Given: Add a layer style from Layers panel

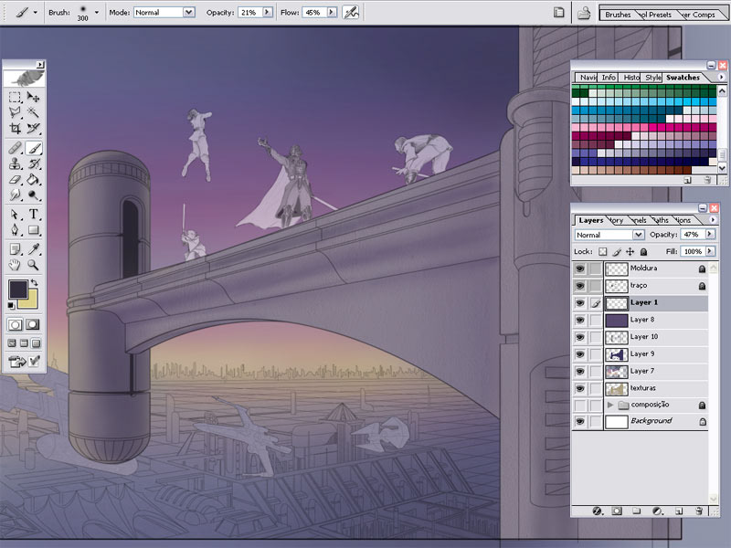Looking at the screenshot, I should point(598,511).
